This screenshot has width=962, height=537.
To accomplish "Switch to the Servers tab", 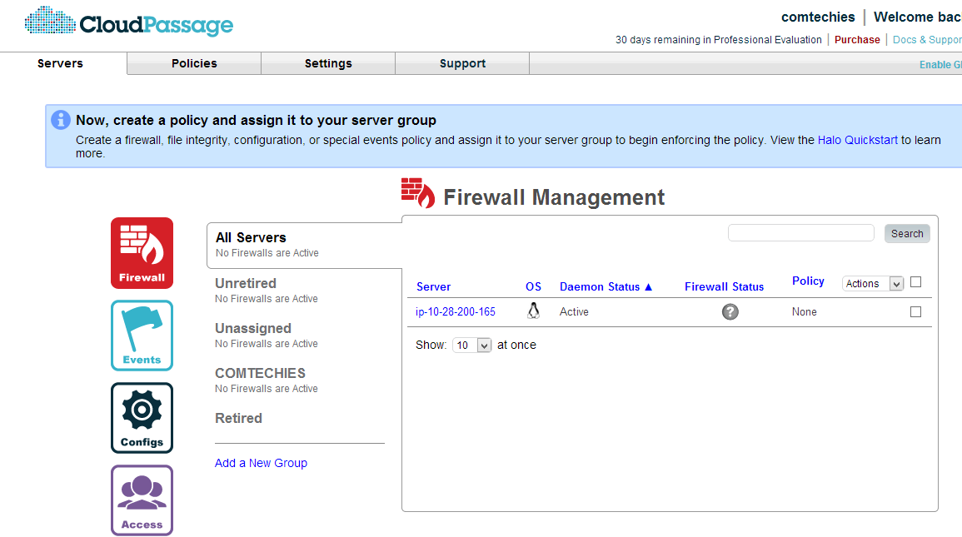I will 60,63.
